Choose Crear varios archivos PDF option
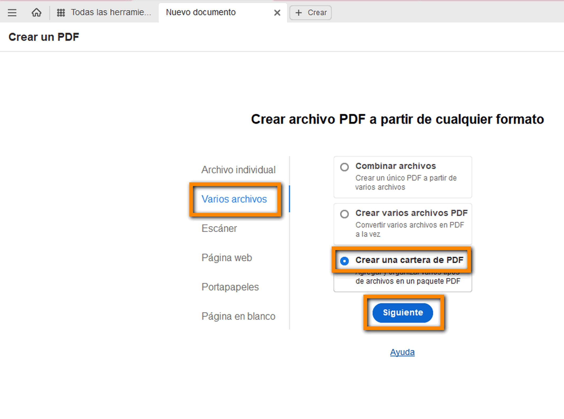Viewport: 564px width, 419px height. point(344,214)
